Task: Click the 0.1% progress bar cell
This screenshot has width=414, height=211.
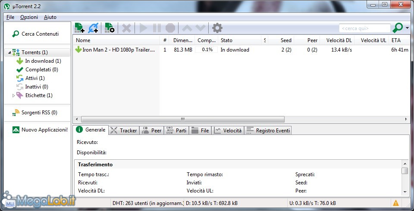Action: (x=207, y=50)
